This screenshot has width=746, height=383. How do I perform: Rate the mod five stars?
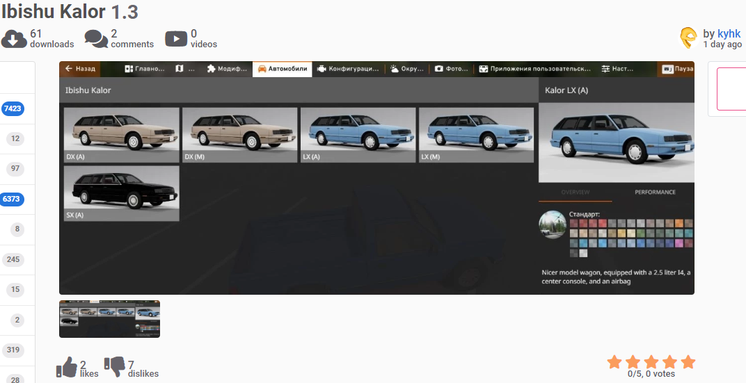(688, 362)
